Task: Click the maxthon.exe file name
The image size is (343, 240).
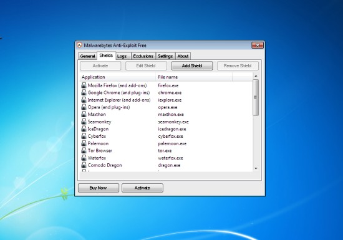Action: [171, 115]
